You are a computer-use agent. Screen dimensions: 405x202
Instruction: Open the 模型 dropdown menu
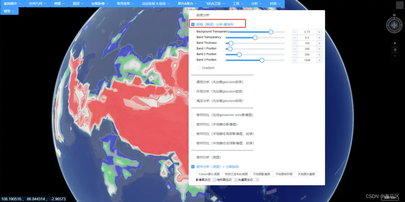pos(9,11)
